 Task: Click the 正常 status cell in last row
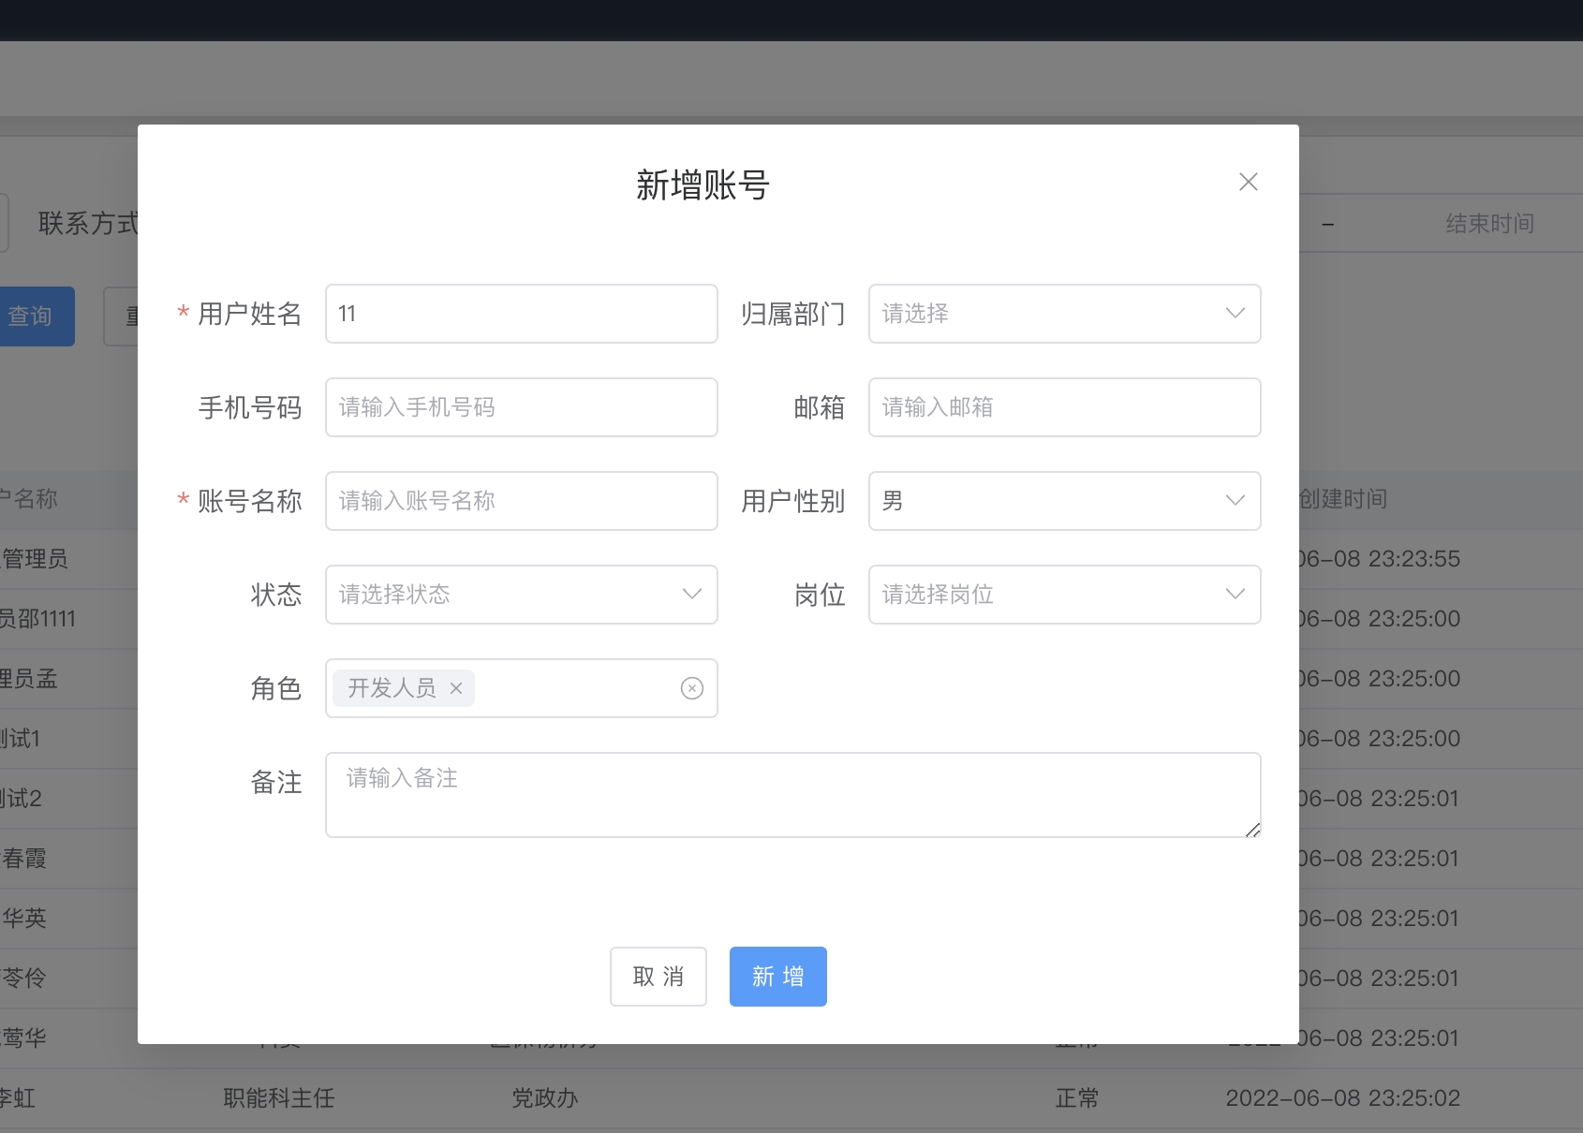1077,1098
